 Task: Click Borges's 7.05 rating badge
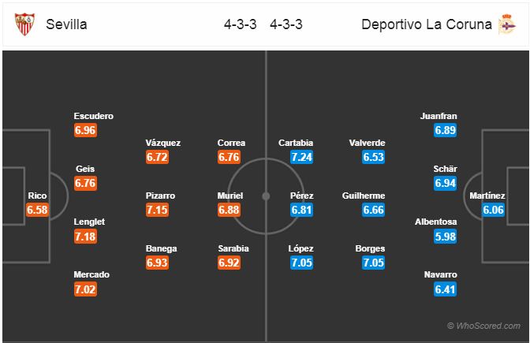point(373,263)
